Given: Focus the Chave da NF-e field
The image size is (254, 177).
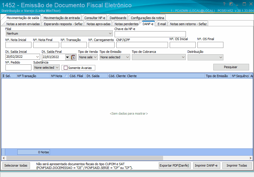Looking at the screenshot, I should tap(150, 34).
